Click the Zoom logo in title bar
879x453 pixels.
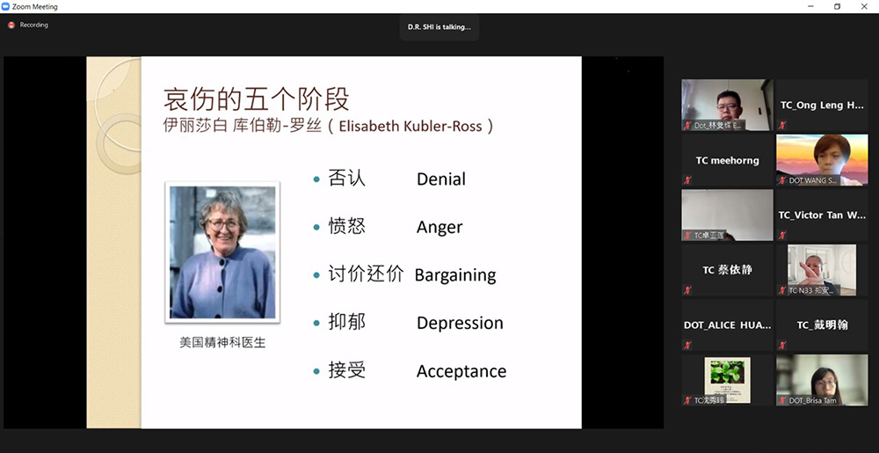click(x=6, y=6)
